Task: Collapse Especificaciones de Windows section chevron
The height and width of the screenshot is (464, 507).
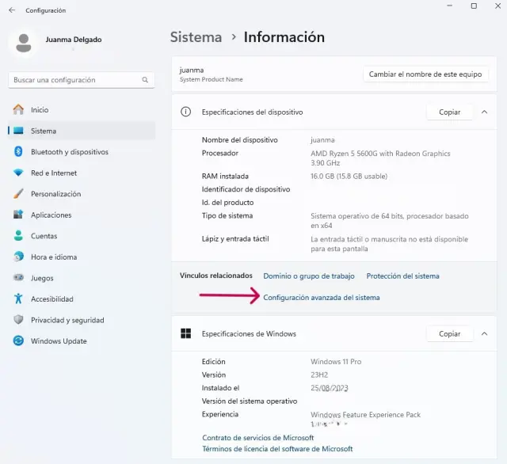Action: [x=484, y=334]
